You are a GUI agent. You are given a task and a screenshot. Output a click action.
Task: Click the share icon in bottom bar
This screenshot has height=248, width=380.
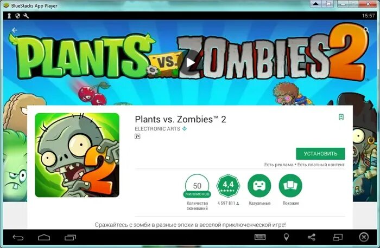(x=312, y=237)
